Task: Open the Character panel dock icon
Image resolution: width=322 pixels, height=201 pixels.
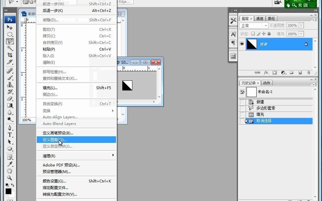Action: coord(233,34)
